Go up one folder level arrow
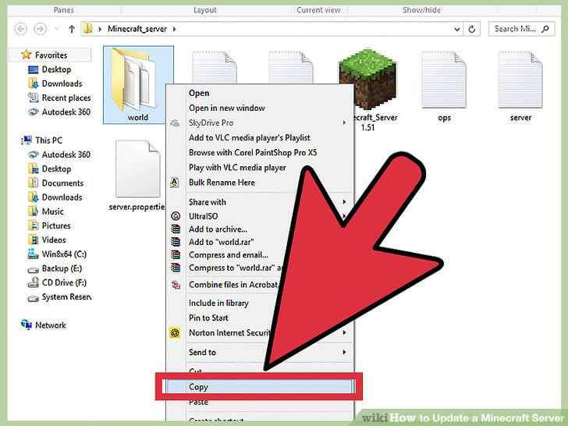The image size is (568, 426). [x=72, y=29]
